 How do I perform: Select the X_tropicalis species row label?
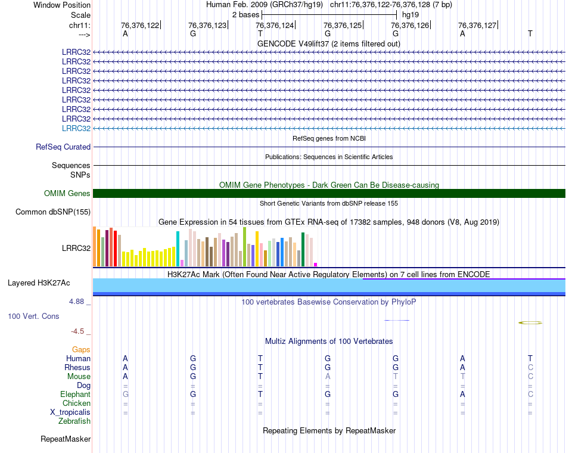(70, 412)
